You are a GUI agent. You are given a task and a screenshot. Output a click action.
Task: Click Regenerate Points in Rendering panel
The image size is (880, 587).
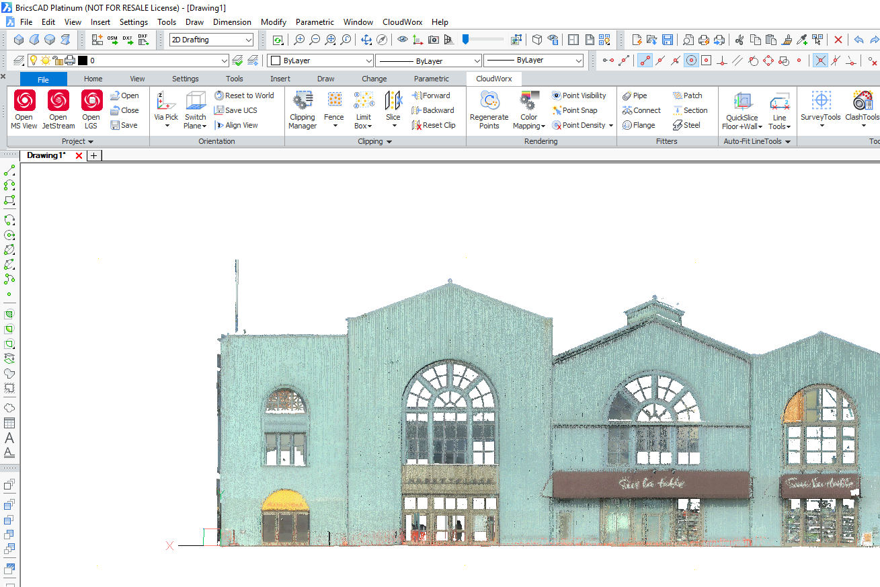point(489,111)
